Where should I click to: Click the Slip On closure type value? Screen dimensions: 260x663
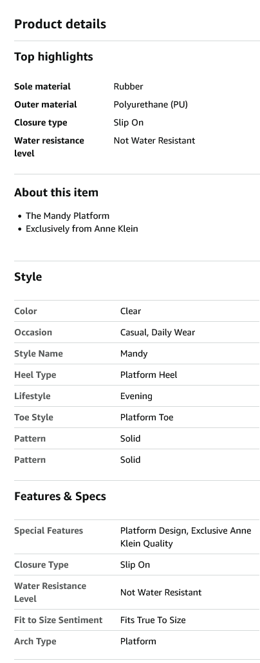point(129,122)
